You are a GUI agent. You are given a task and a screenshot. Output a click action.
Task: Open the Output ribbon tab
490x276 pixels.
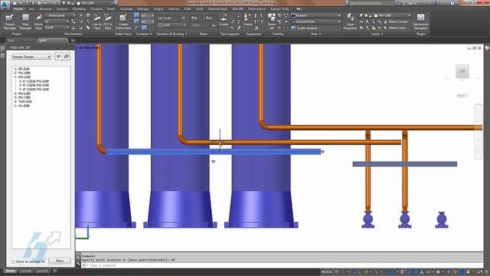click(x=158, y=9)
